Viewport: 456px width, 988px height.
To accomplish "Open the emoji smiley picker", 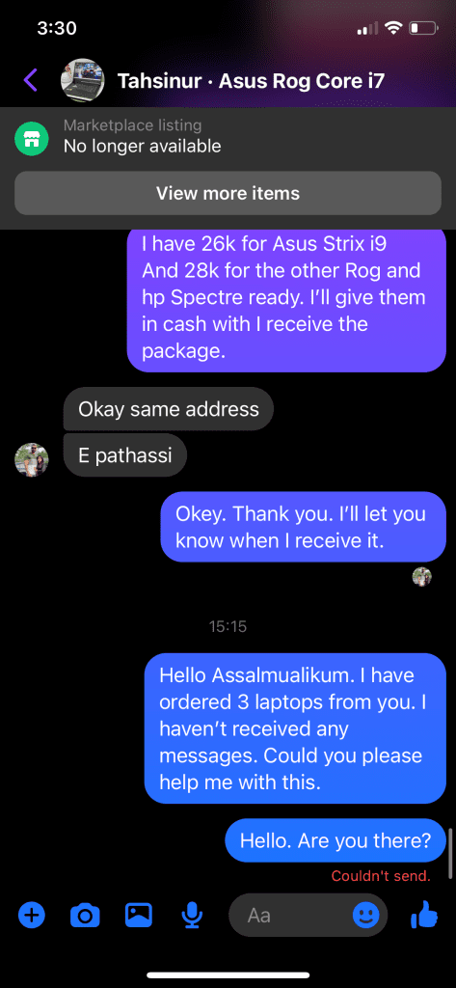I will pyautogui.click(x=366, y=915).
